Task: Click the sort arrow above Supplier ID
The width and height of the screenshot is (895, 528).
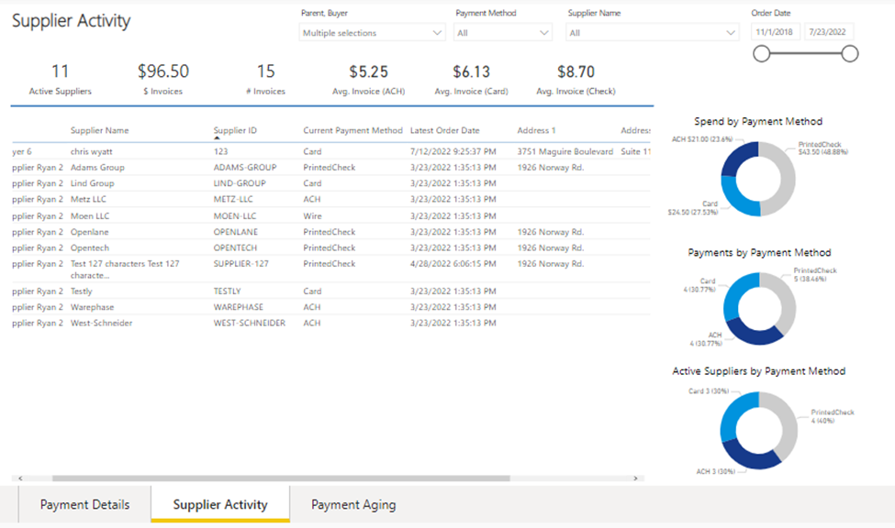Action: [217, 139]
